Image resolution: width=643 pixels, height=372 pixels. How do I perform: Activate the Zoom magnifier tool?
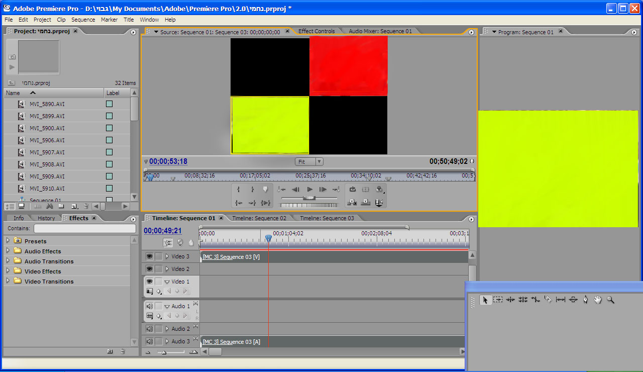tap(610, 300)
